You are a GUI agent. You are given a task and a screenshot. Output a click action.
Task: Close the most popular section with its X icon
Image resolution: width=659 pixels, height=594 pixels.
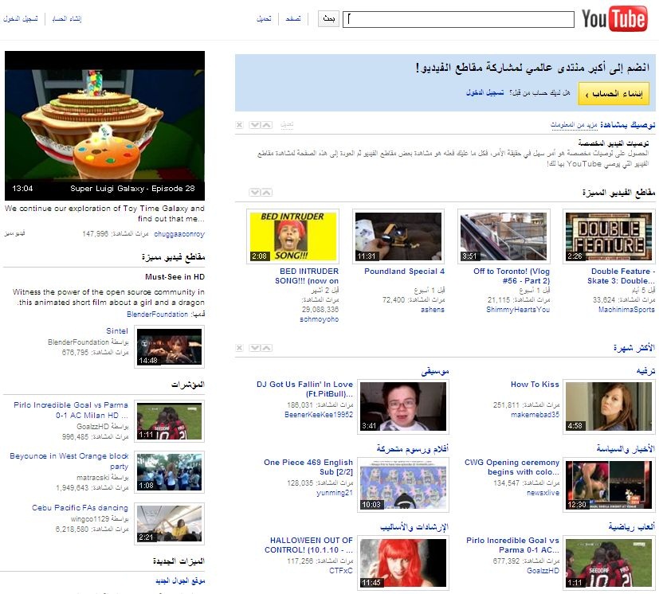239,348
